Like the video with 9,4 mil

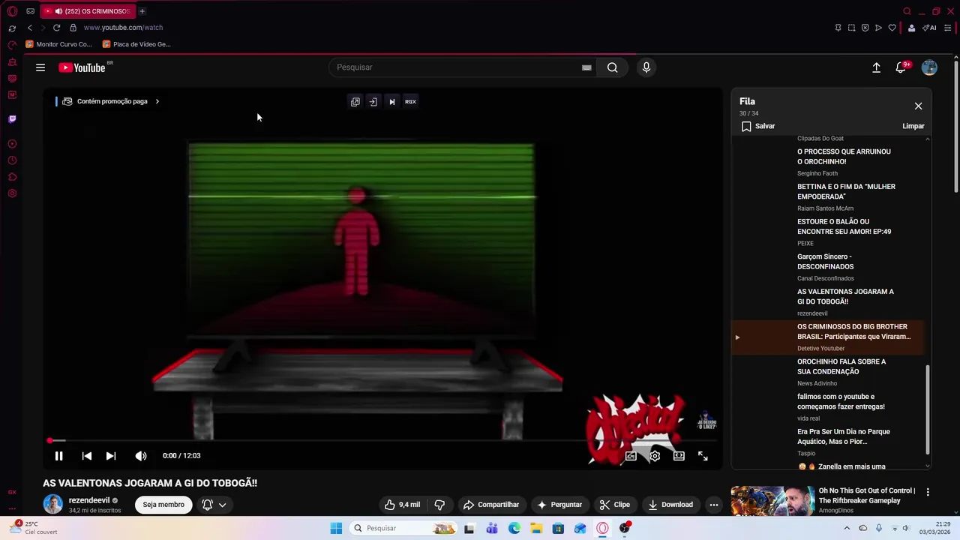pyautogui.click(x=402, y=505)
